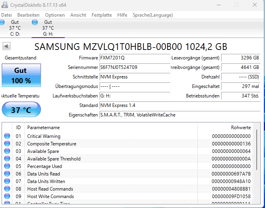Go to previous disk with left arrow
Viewport: 265px width, 208px height.
[x=6, y=46]
